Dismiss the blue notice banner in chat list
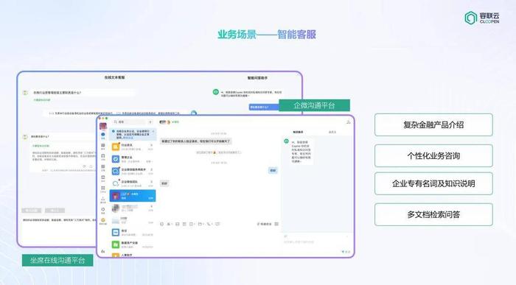 click(153, 132)
